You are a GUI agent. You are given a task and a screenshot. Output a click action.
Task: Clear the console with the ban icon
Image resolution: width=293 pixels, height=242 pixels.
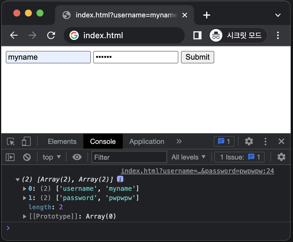pyautogui.click(x=27, y=157)
